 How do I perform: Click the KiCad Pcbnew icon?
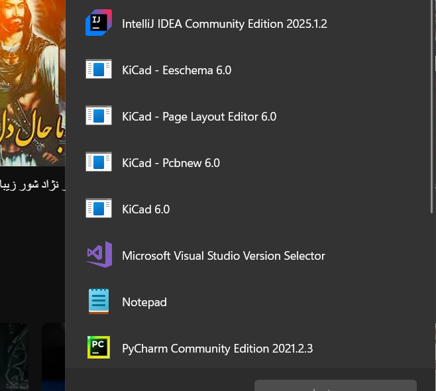[x=99, y=163]
